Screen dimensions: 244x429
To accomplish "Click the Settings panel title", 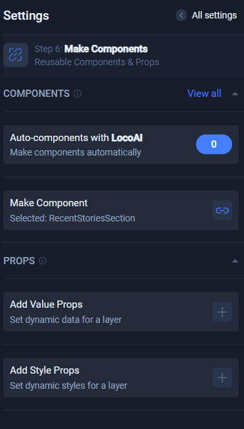I will [x=26, y=16].
